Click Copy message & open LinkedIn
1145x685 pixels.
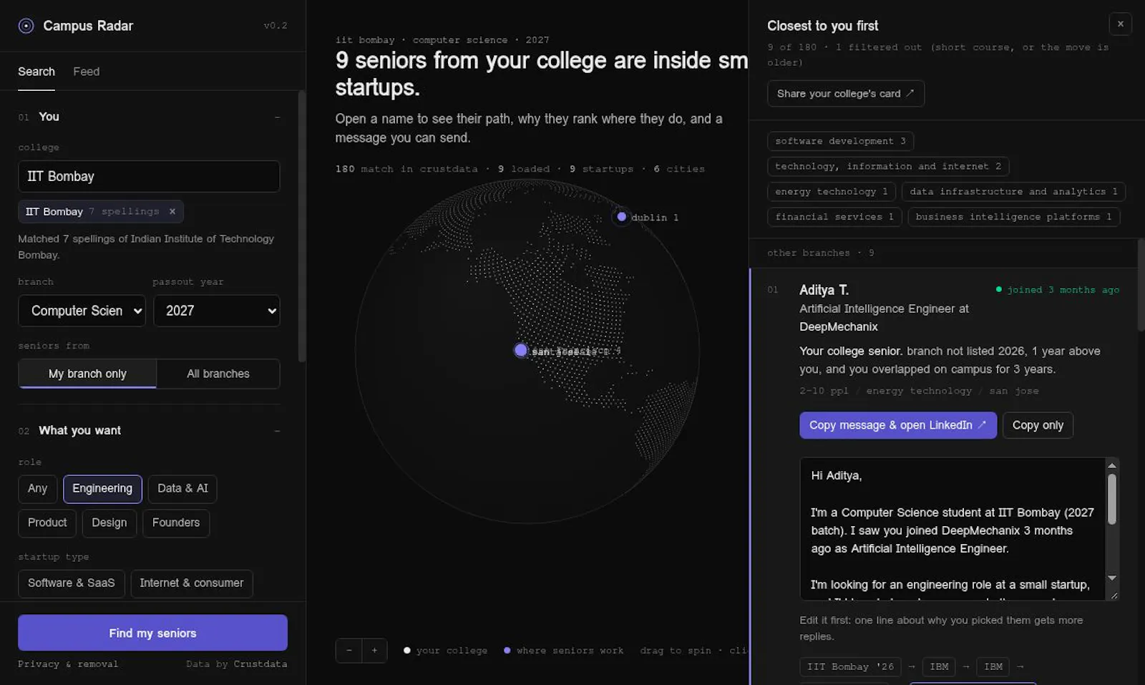coord(898,425)
